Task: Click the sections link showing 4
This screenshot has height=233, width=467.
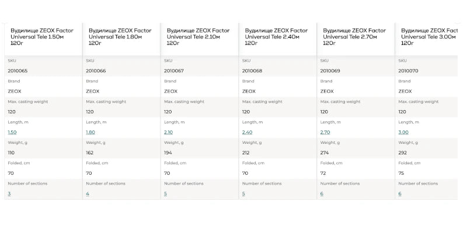Action: click(x=88, y=193)
